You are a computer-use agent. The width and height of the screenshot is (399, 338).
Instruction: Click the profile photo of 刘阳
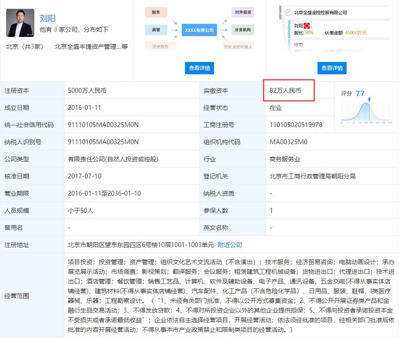[20, 23]
